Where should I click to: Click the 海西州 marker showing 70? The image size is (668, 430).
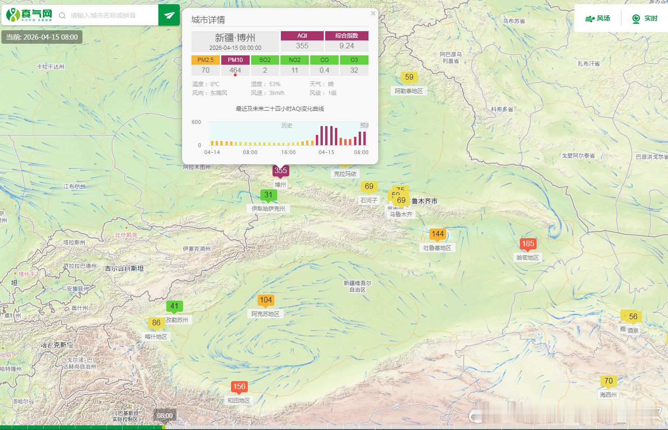click(608, 382)
